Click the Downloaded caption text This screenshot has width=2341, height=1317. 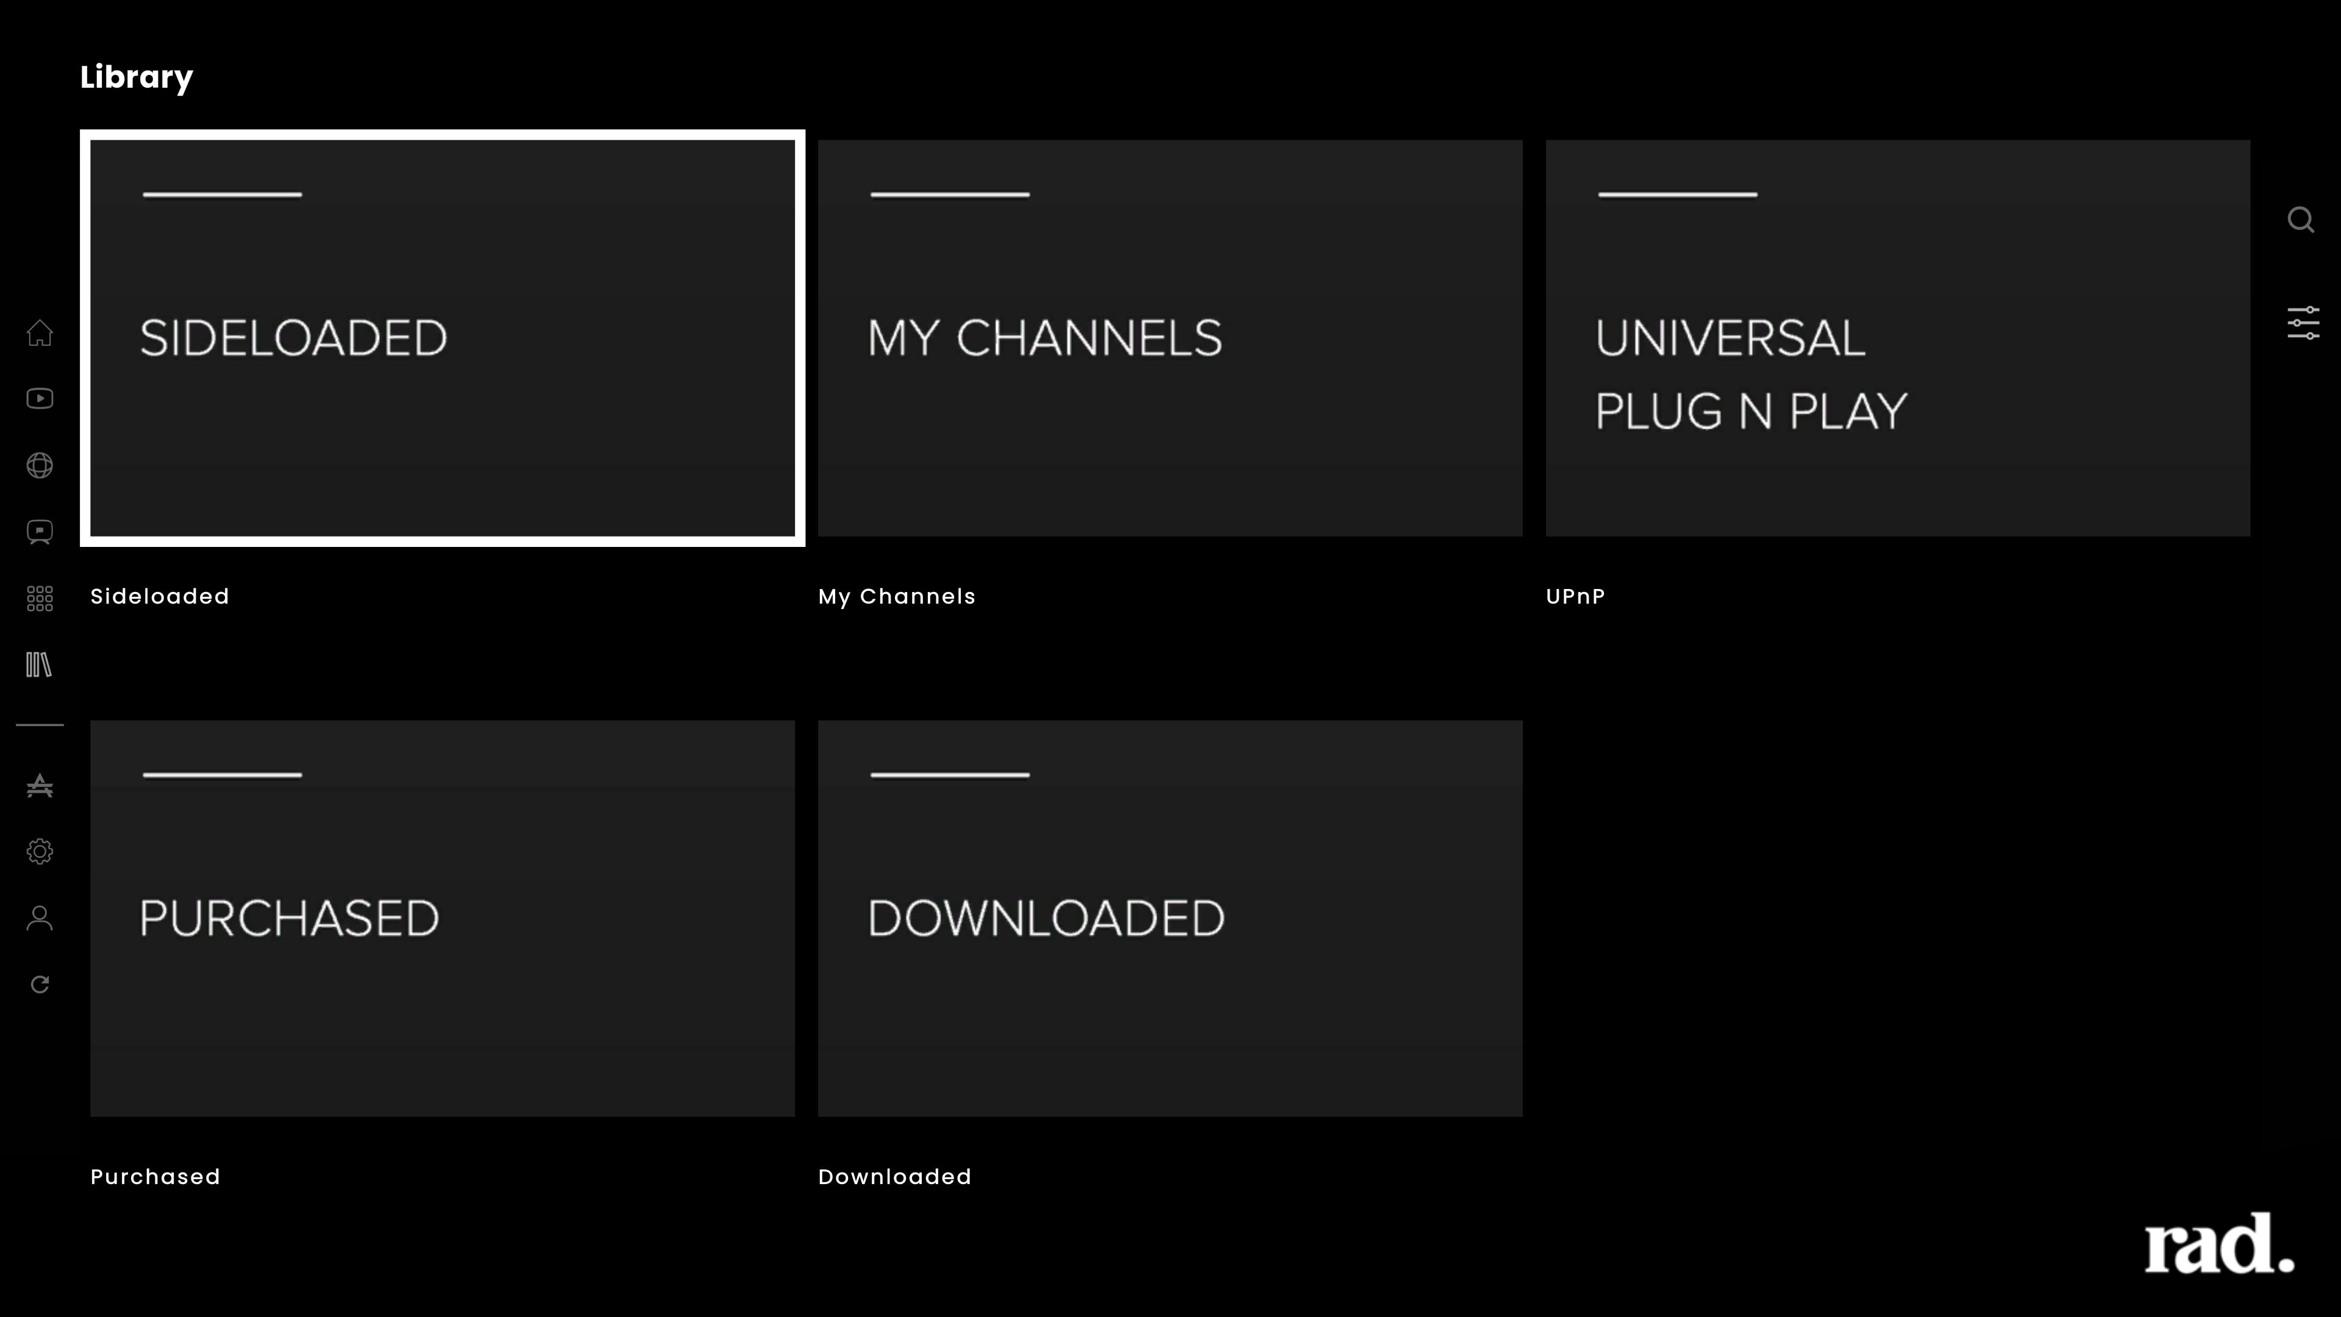click(895, 1177)
